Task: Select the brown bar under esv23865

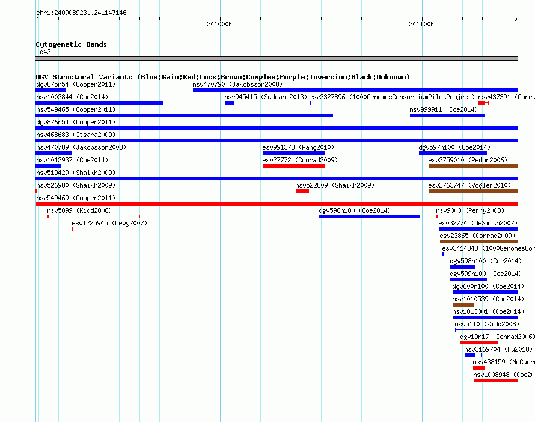Action: click(479, 242)
